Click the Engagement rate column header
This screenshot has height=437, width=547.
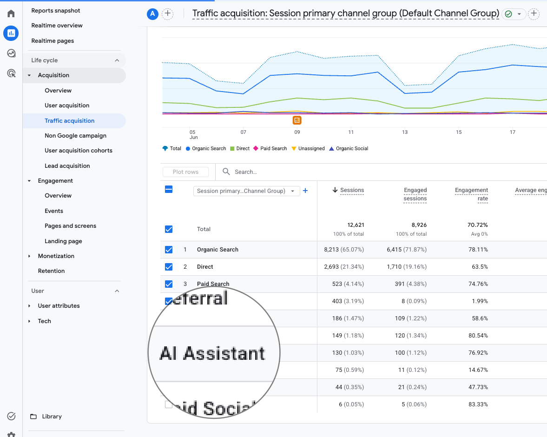pyautogui.click(x=471, y=194)
